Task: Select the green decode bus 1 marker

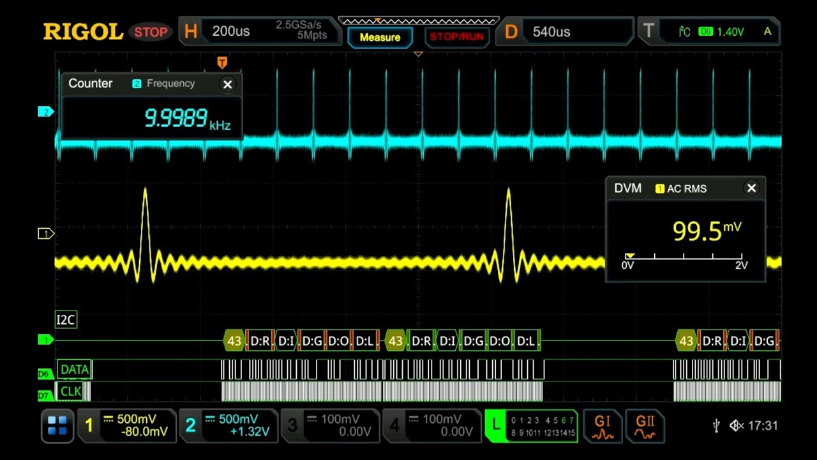Action: [x=45, y=340]
